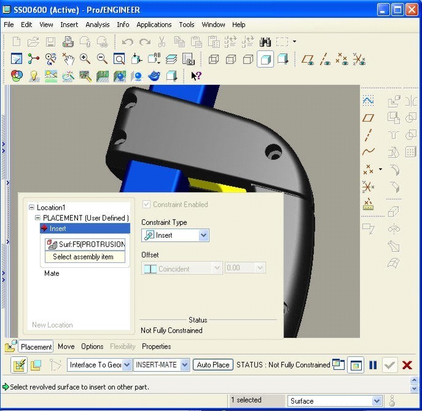
Task: Click the zoom in magnifier
Action: (85, 59)
